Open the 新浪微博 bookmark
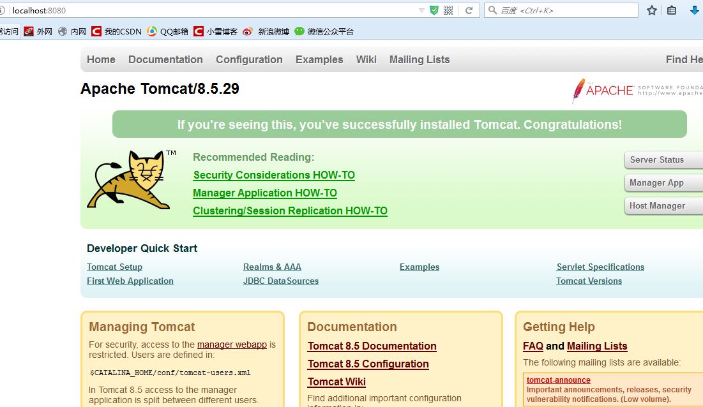The width and height of the screenshot is (703, 407). coord(266,31)
